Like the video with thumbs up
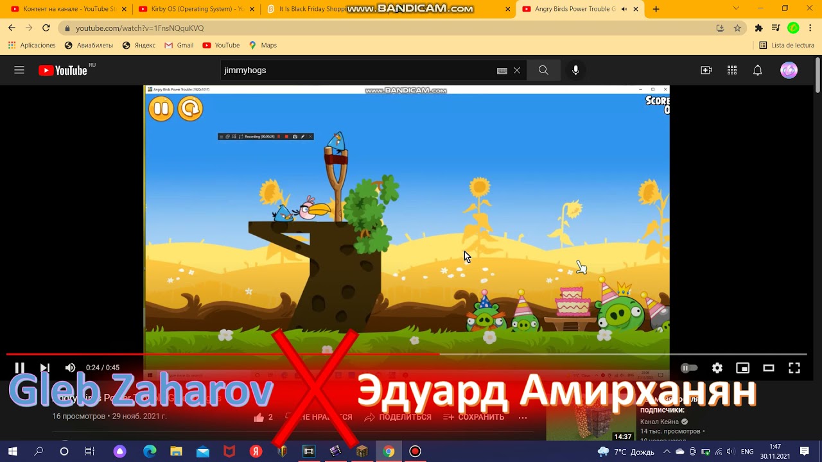 [259, 417]
